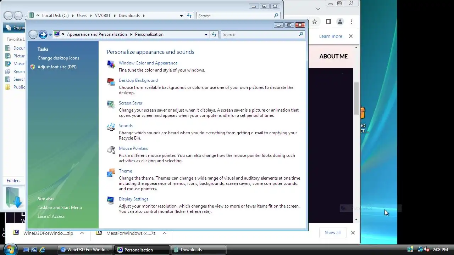Click the Display Settings monitor icon
This screenshot has width=454, height=255.
111,200
